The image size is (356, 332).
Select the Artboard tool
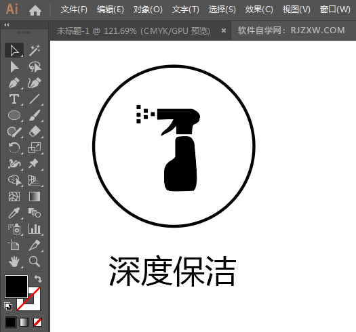14,245
